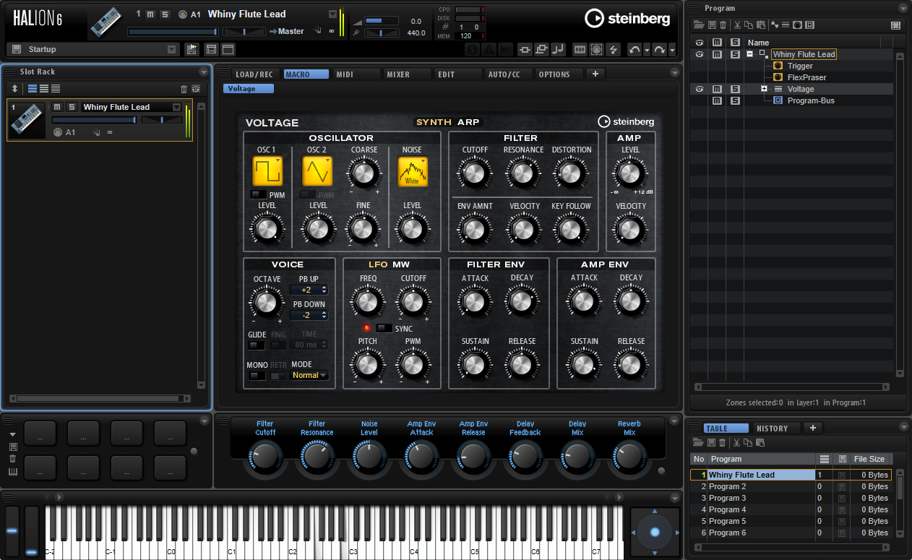Toggle the OSC 1 PWM switch
Viewport: 912px width, 560px height.
click(258, 194)
